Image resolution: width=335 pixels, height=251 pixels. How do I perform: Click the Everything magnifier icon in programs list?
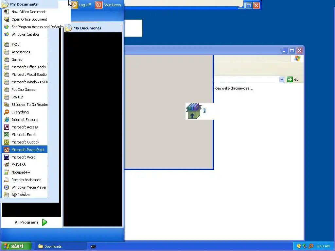coord(7,112)
